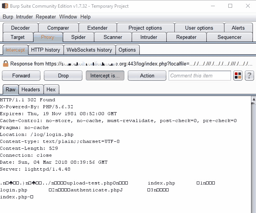The width and height of the screenshot is (256, 213).
Task: Click the padlock HTTPS icon beside Response
Action: pyautogui.click(x=5, y=64)
